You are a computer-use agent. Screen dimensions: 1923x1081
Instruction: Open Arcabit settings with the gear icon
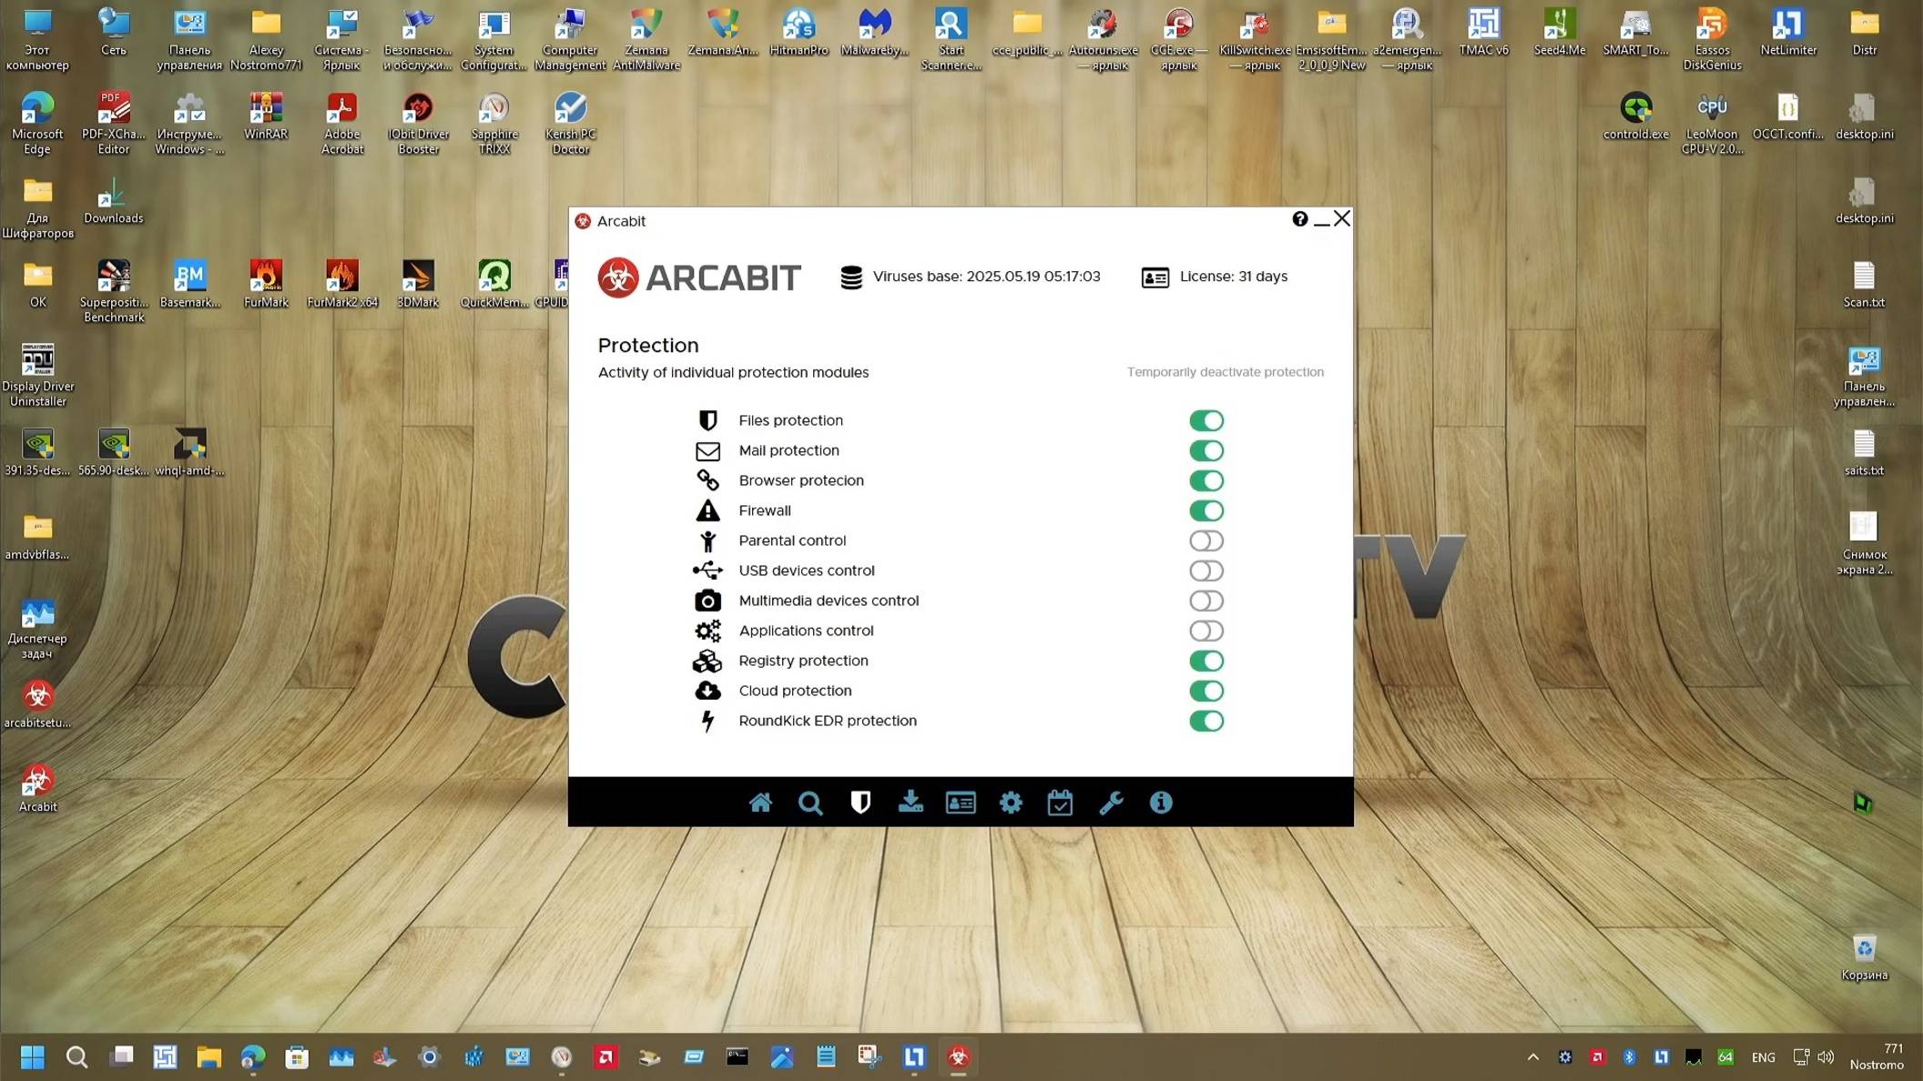pyautogui.click(x=1010, y=803)
